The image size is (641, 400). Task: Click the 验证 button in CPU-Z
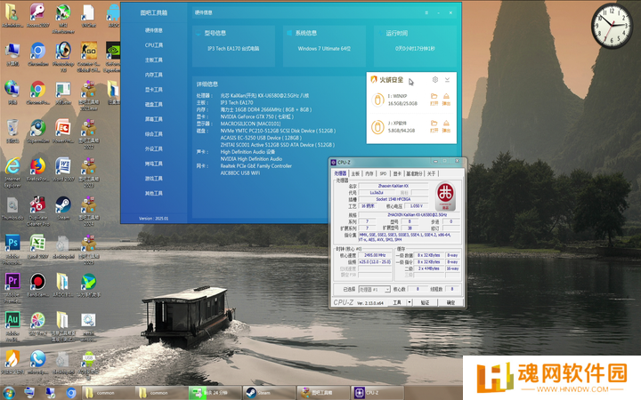426,302
